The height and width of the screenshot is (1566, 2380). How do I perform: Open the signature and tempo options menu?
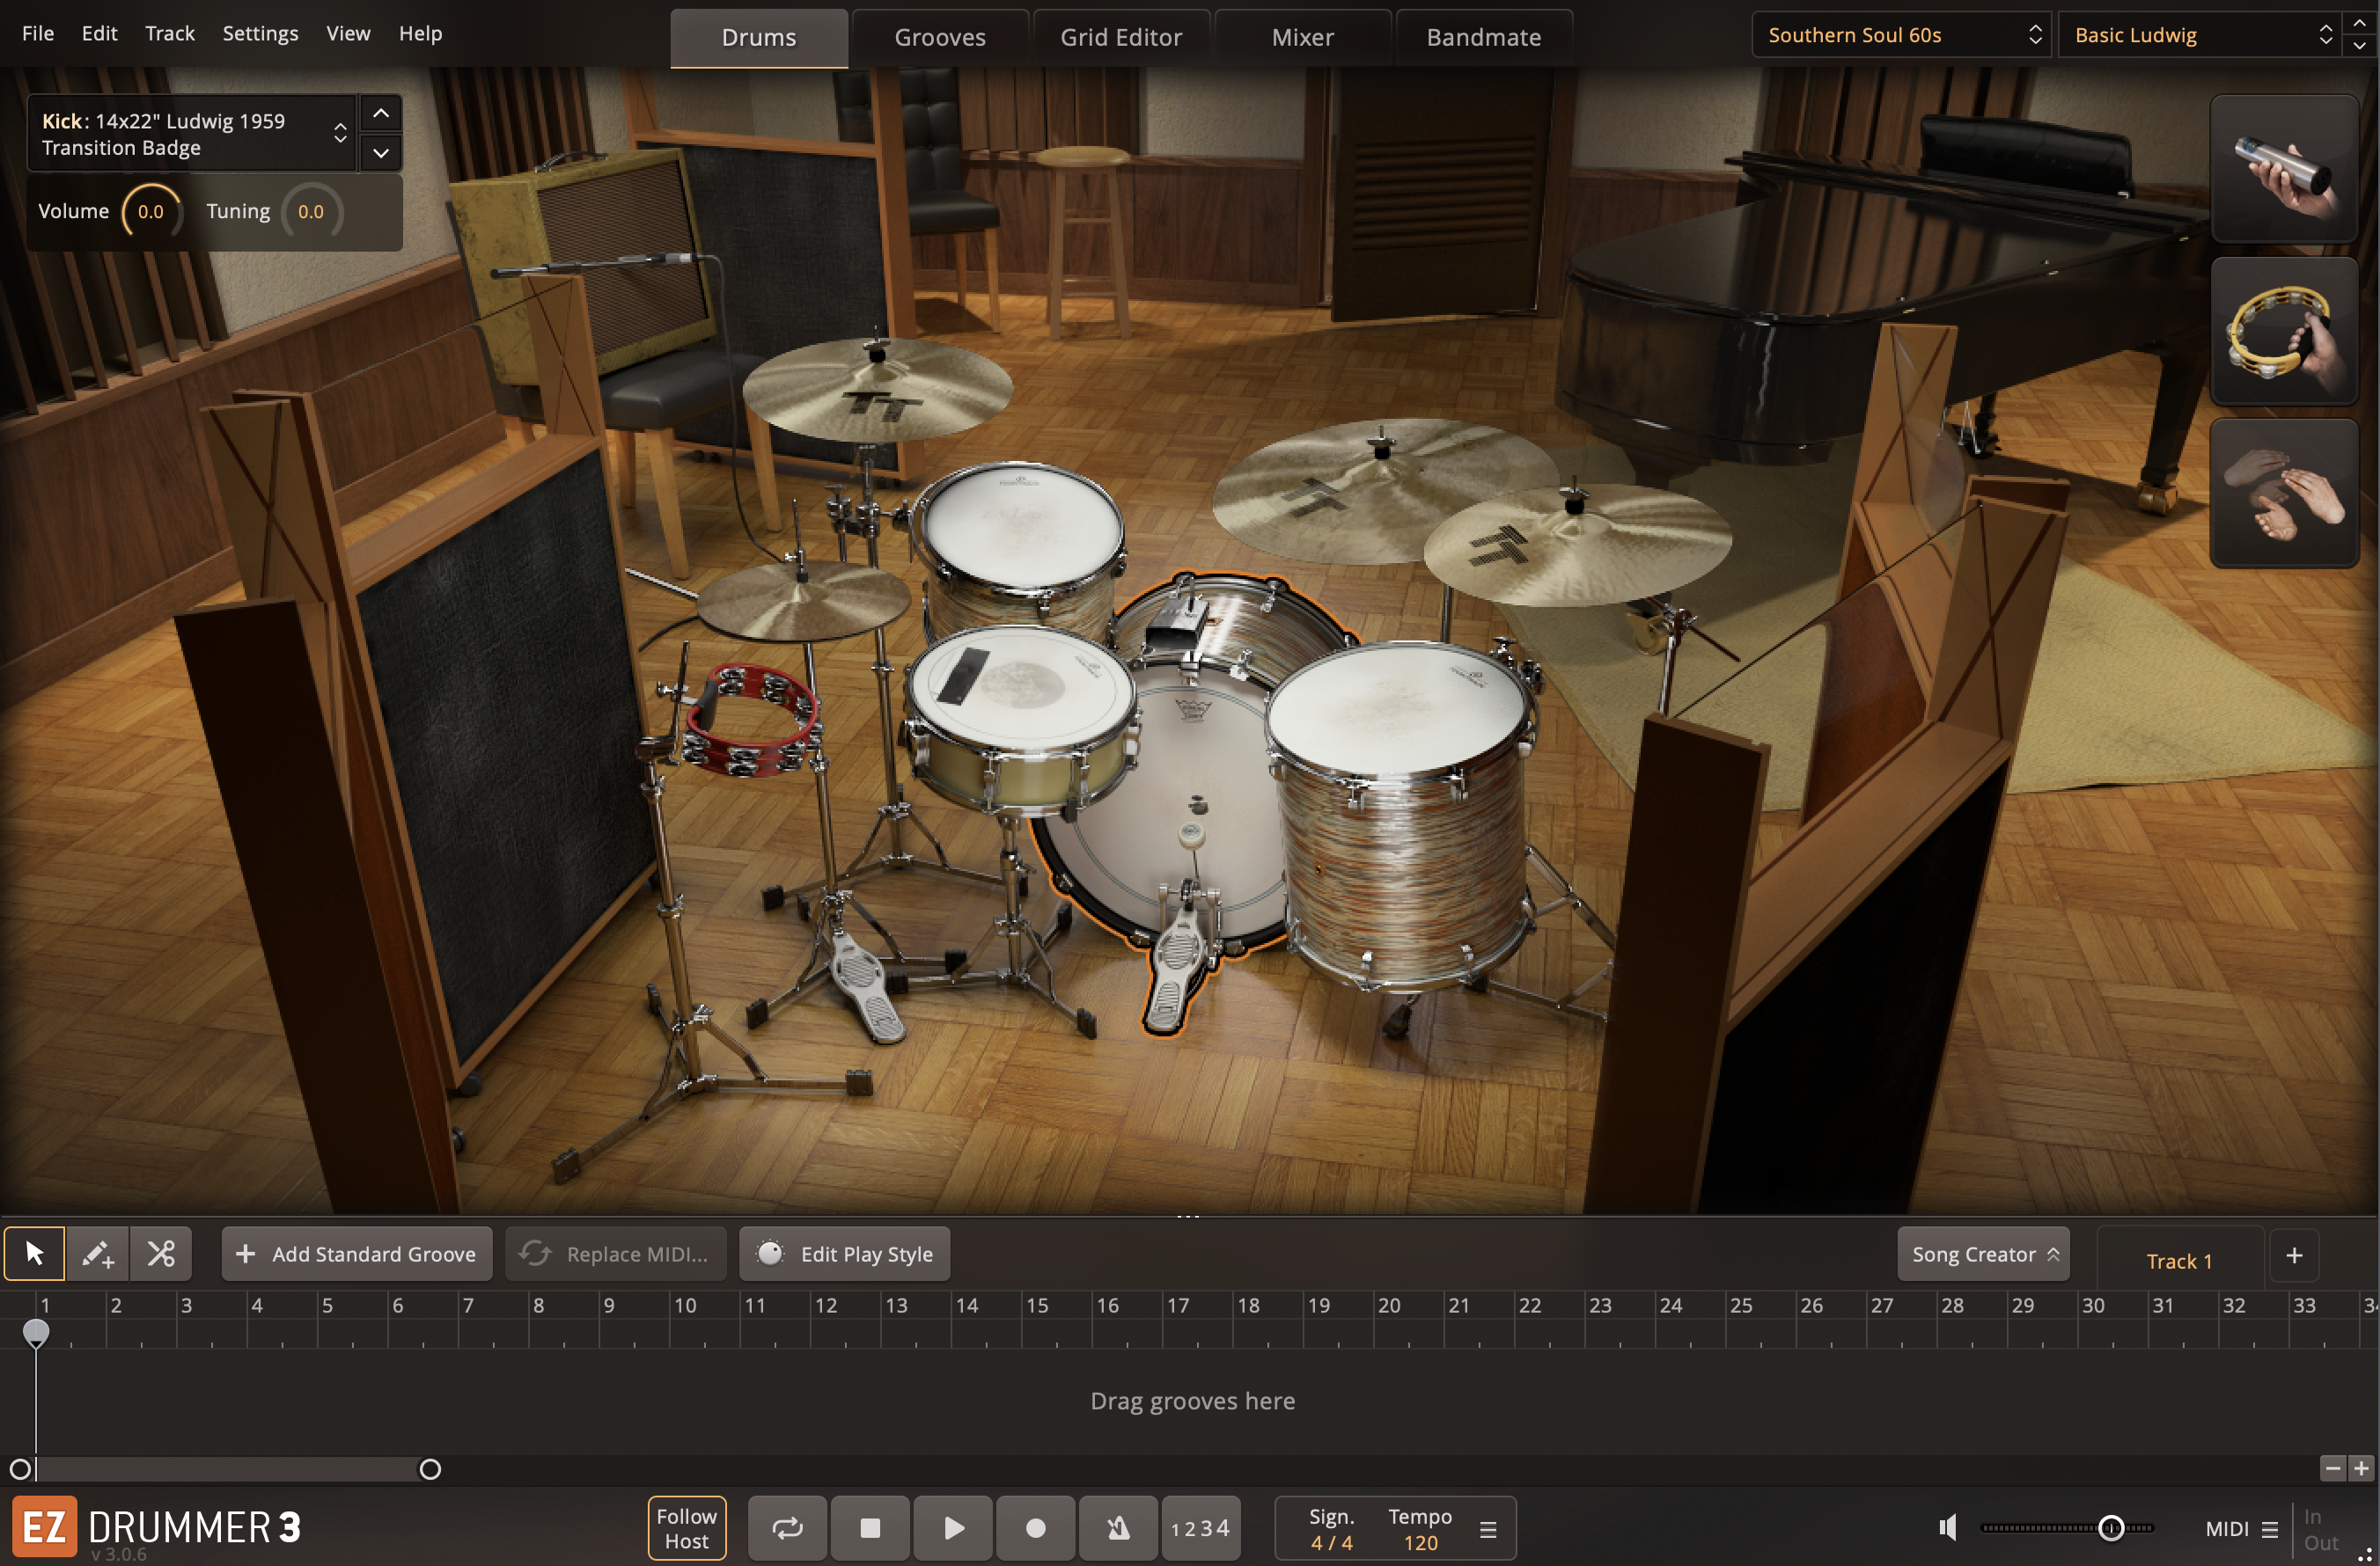point(1488,1529)
